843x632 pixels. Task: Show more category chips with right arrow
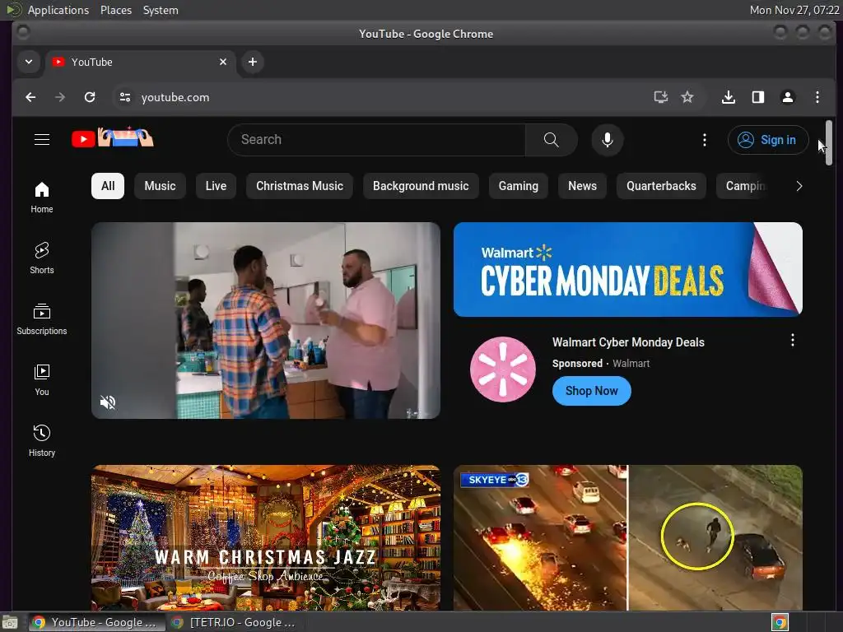click(x=799, y=186)
